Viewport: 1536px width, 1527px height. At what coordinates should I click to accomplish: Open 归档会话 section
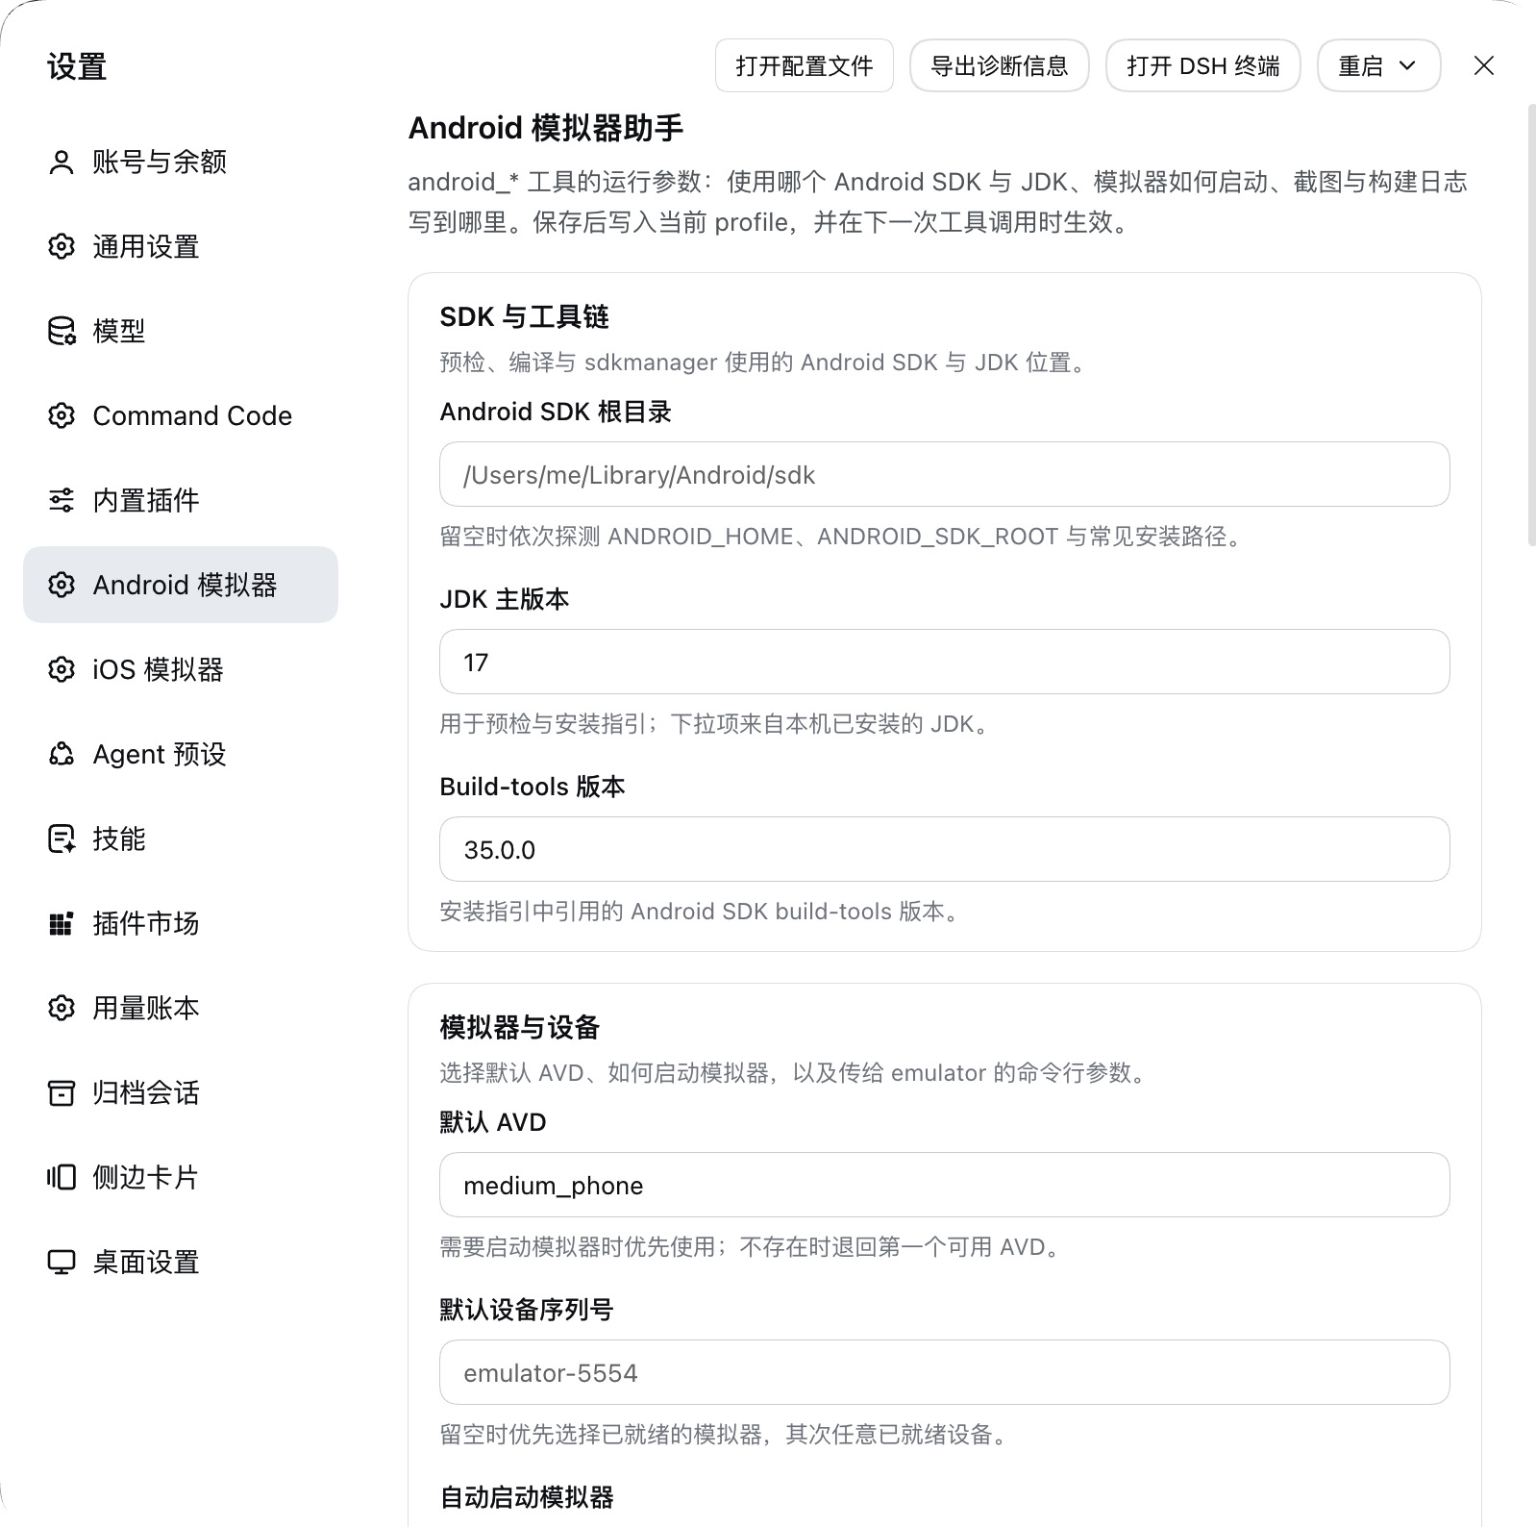coord(181,1093)
